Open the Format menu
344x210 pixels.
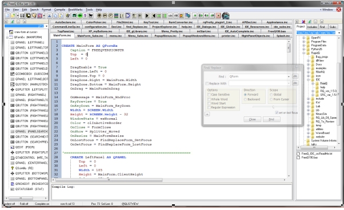(x=46, y=10)
